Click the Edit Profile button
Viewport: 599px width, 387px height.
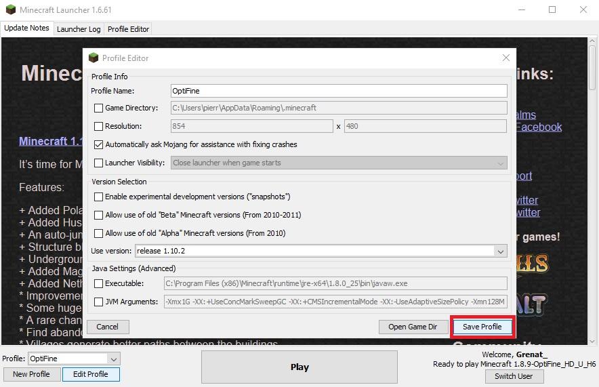tap(91, 374)
